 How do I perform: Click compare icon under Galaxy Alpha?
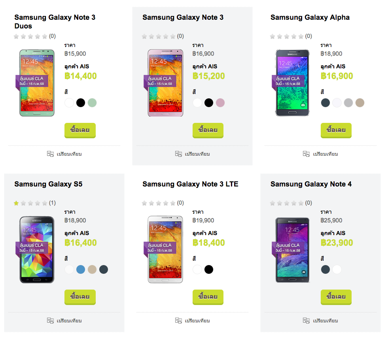tap(307, 154)
